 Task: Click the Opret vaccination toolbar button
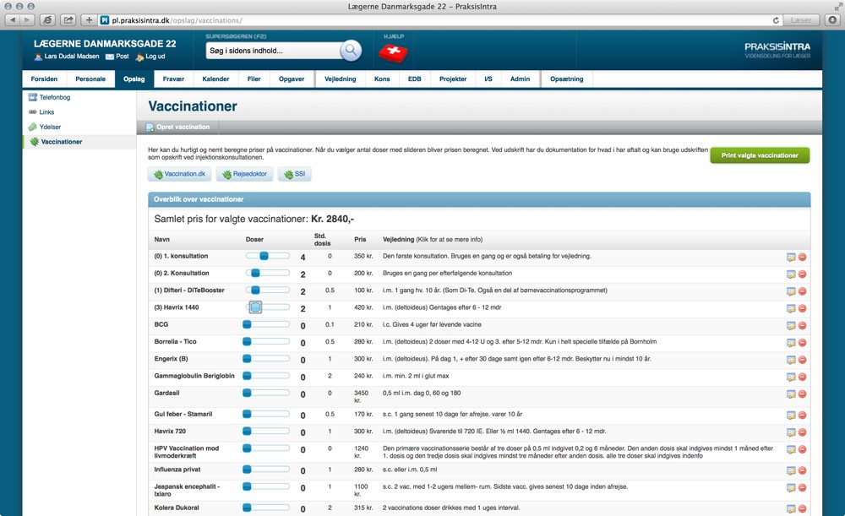coord(178,127)
